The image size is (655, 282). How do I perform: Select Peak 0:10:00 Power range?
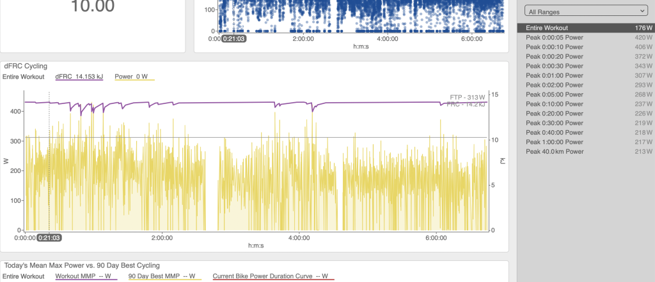click(x=586, y=104)
